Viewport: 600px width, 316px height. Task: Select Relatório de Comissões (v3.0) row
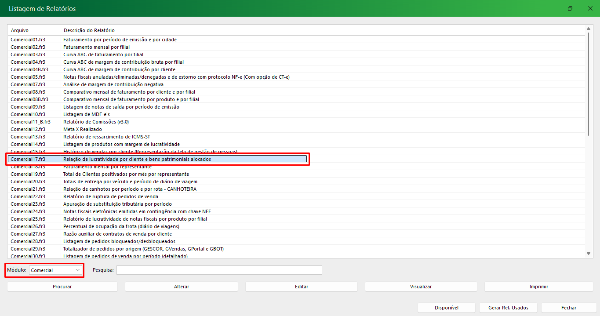click(x=96, y=122)
